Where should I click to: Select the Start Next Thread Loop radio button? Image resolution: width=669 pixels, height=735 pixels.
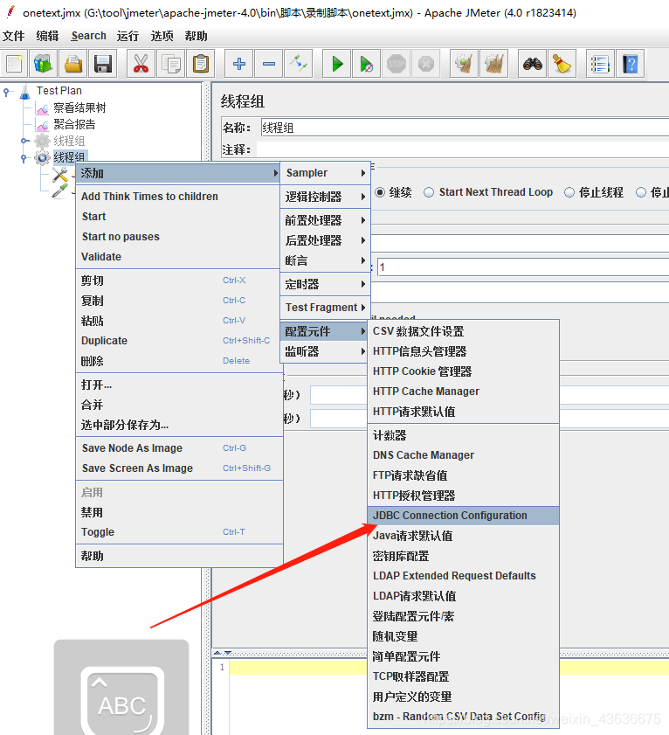429,192
